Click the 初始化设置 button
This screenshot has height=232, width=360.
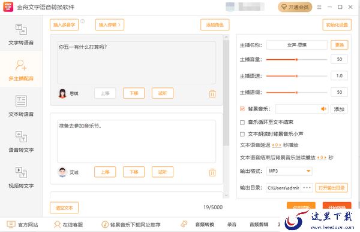[x=337, y=25]
